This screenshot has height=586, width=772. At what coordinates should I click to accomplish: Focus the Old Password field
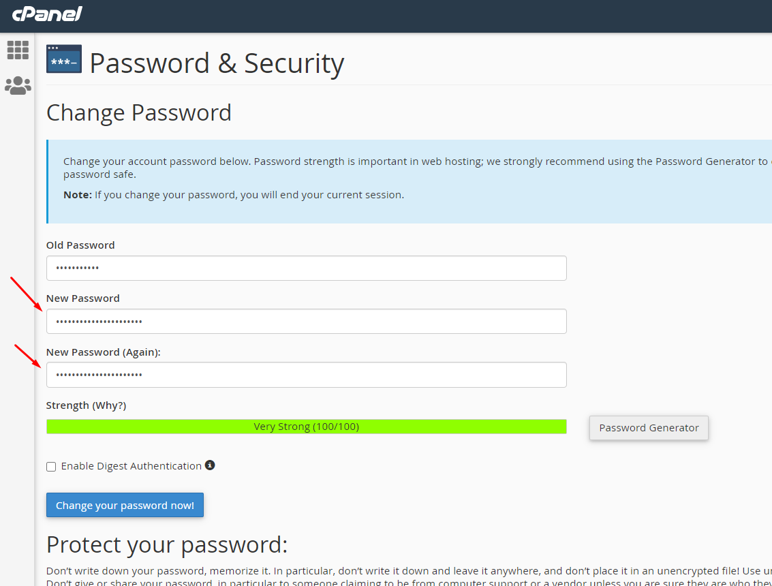pos(306,268)
